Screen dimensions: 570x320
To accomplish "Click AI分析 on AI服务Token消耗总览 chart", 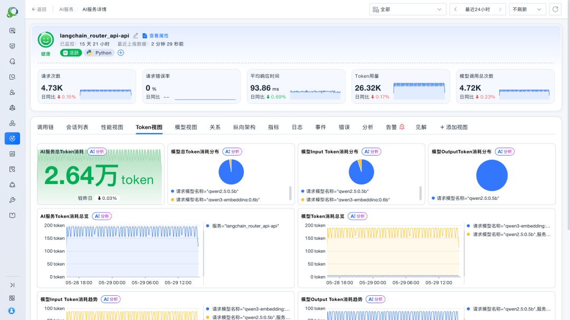I will pos(102,216).
